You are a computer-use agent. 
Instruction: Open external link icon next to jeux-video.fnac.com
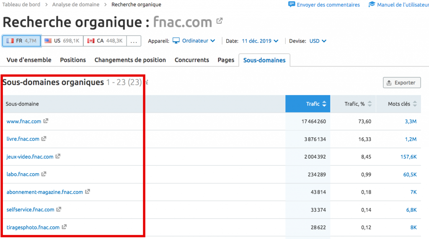[x=58, y=156]
